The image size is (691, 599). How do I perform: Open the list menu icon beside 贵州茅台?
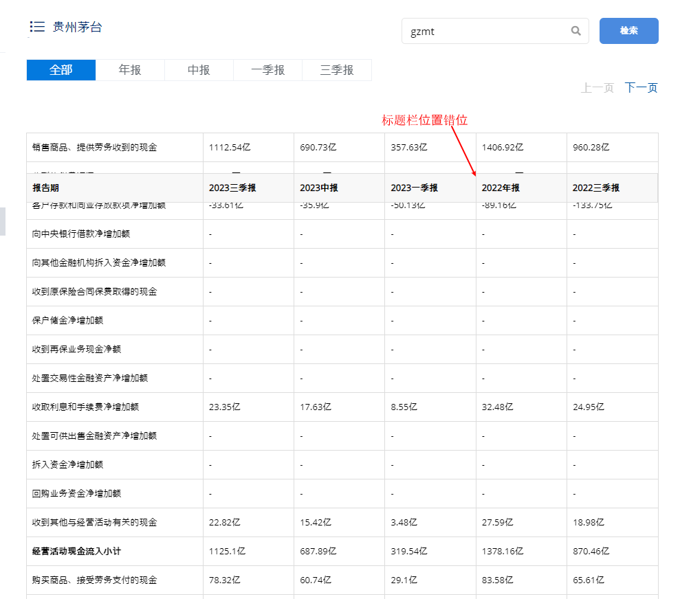(x=37, y=27)
